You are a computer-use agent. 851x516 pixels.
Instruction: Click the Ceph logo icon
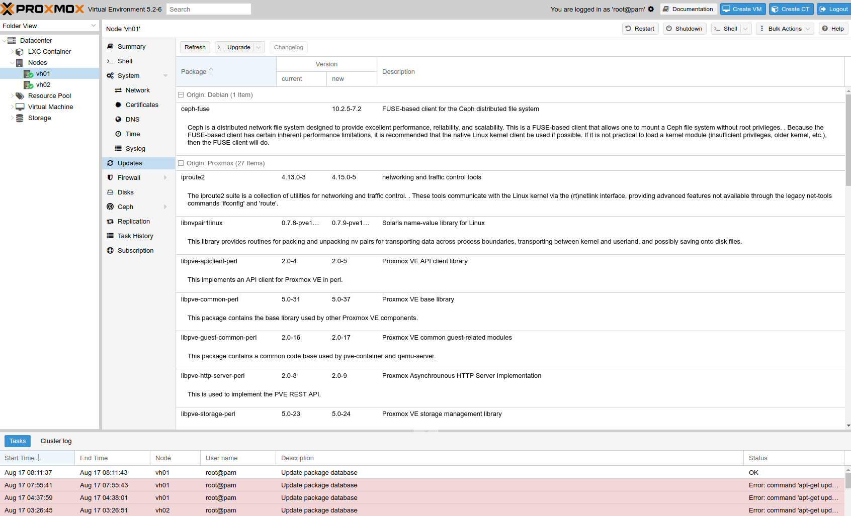tap(110, 207)
